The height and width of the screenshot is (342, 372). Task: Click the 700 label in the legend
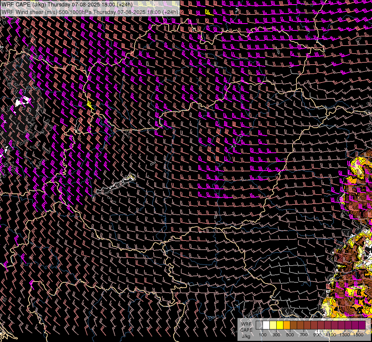click(x=304, y=335)
